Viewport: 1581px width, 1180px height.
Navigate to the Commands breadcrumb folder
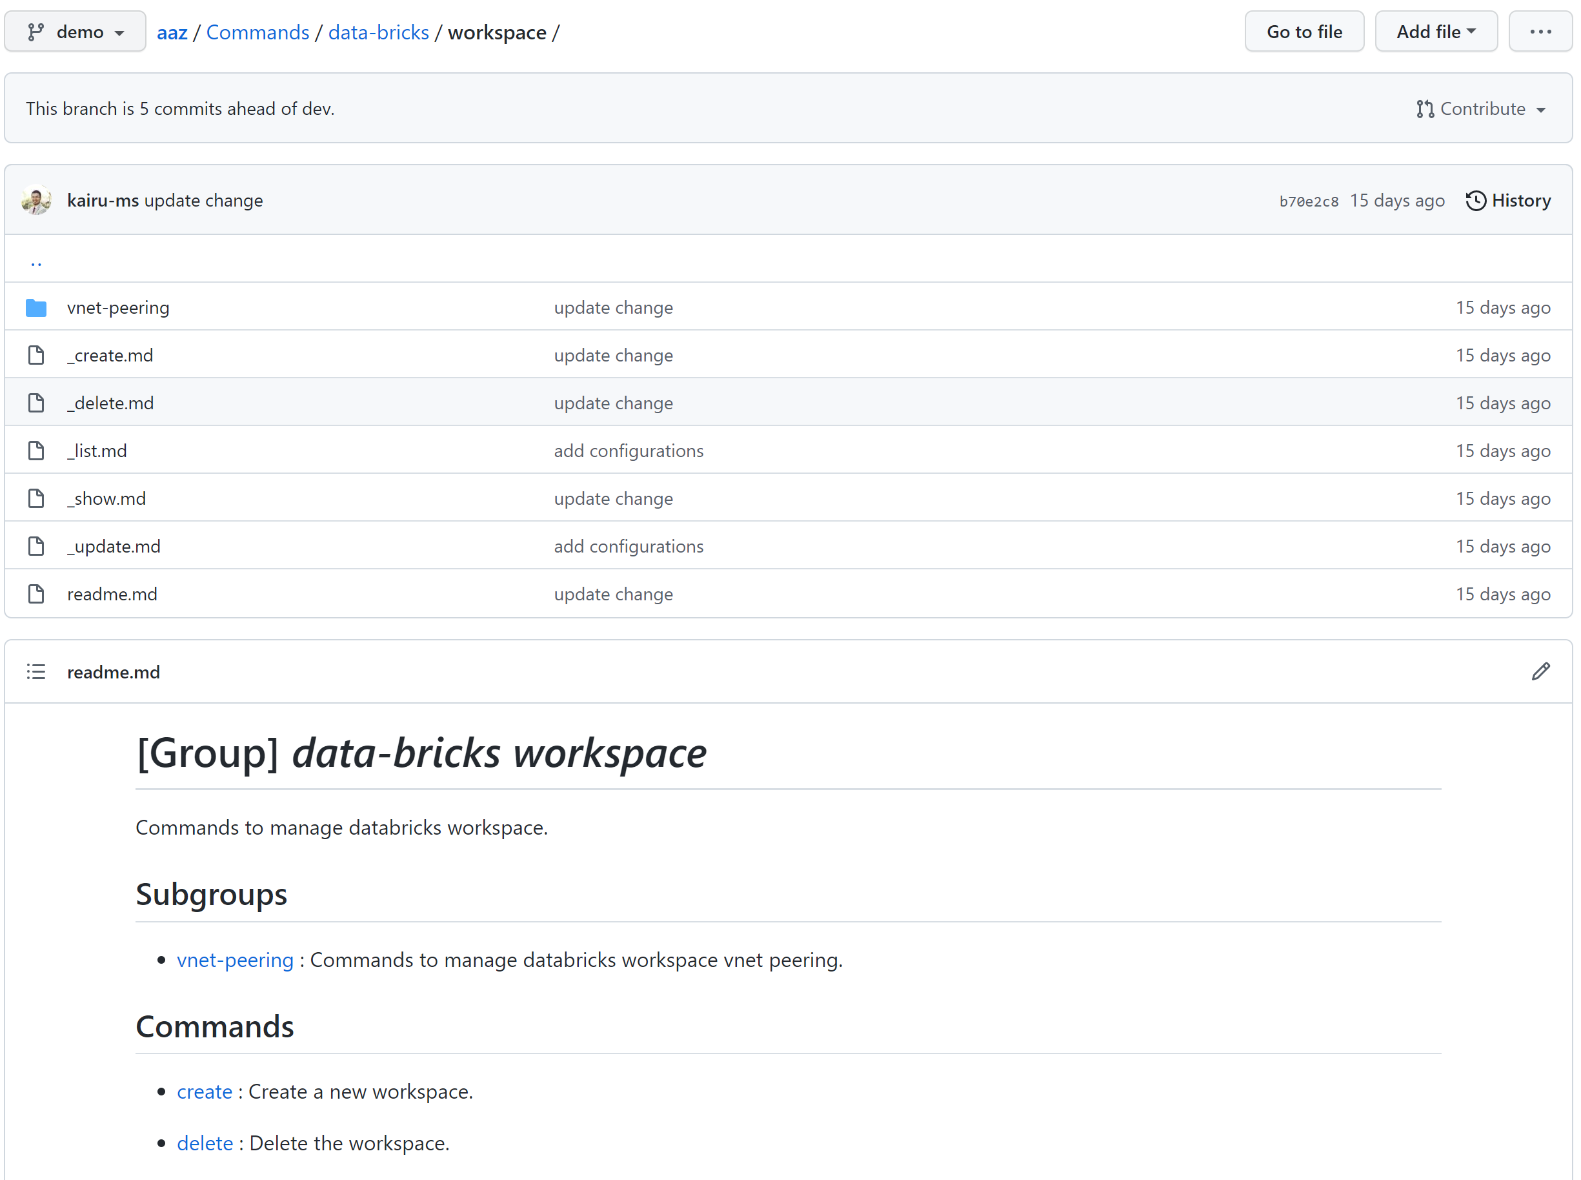tap(257, 32)
